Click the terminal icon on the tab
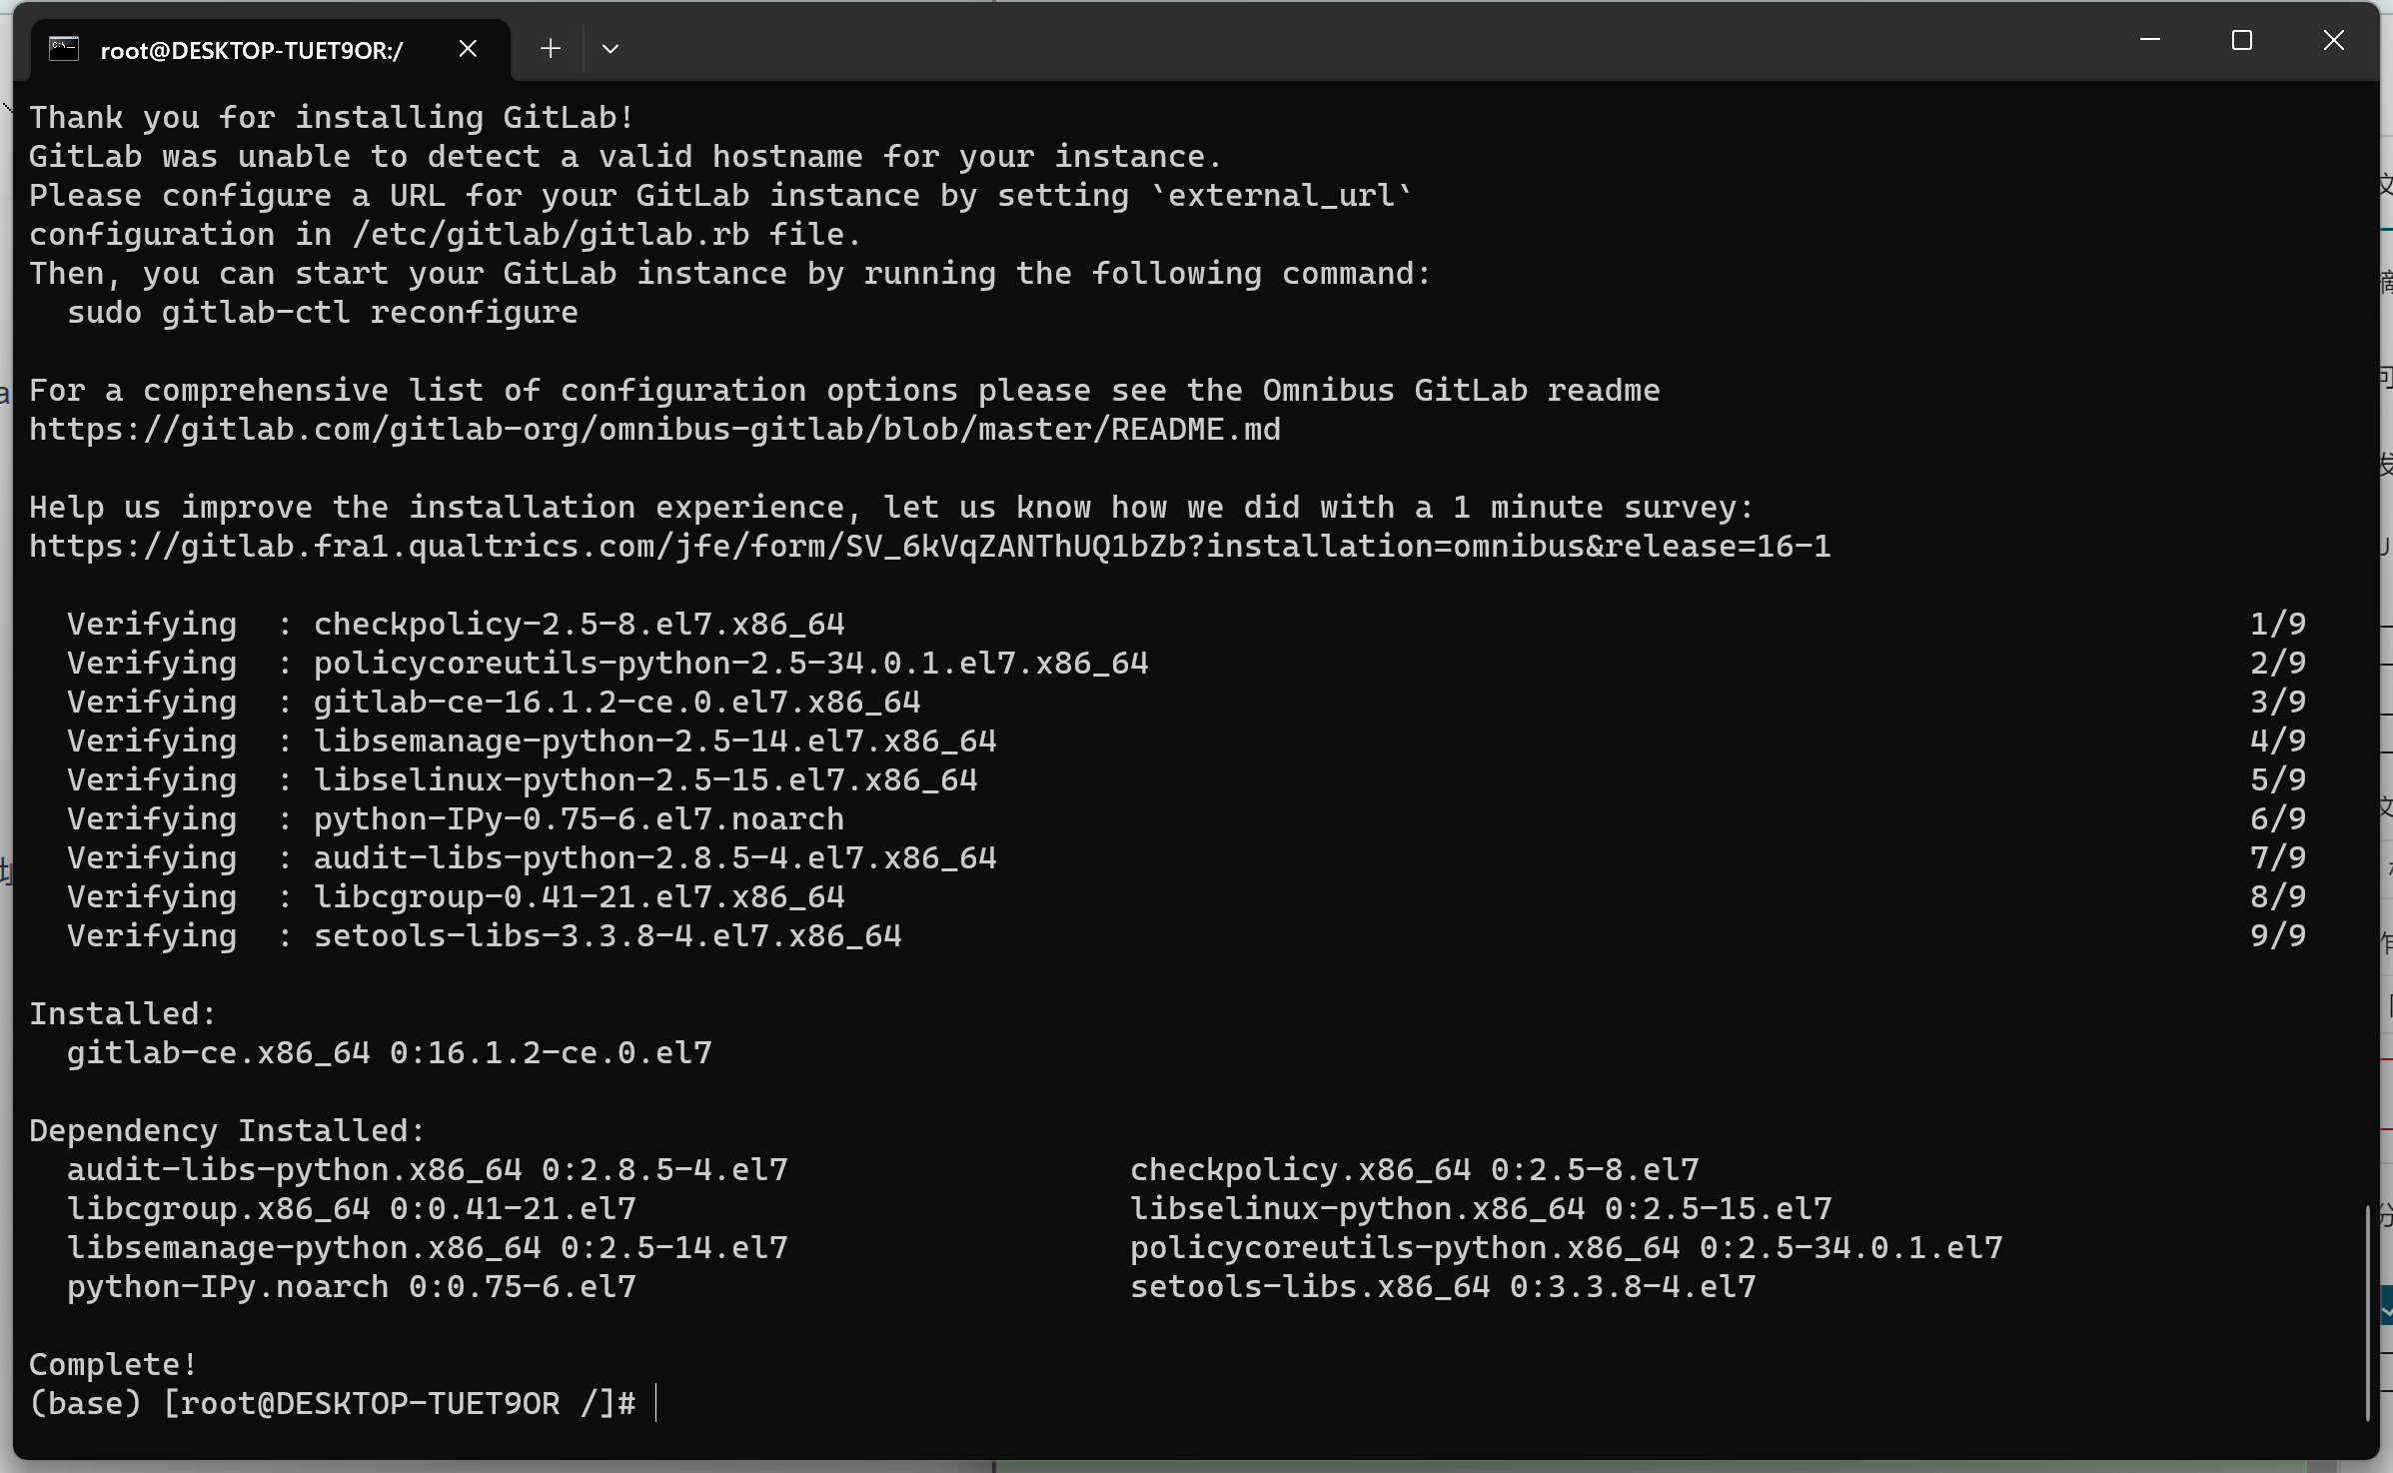Viewport: 2393px width, 1473px height. 64,48
